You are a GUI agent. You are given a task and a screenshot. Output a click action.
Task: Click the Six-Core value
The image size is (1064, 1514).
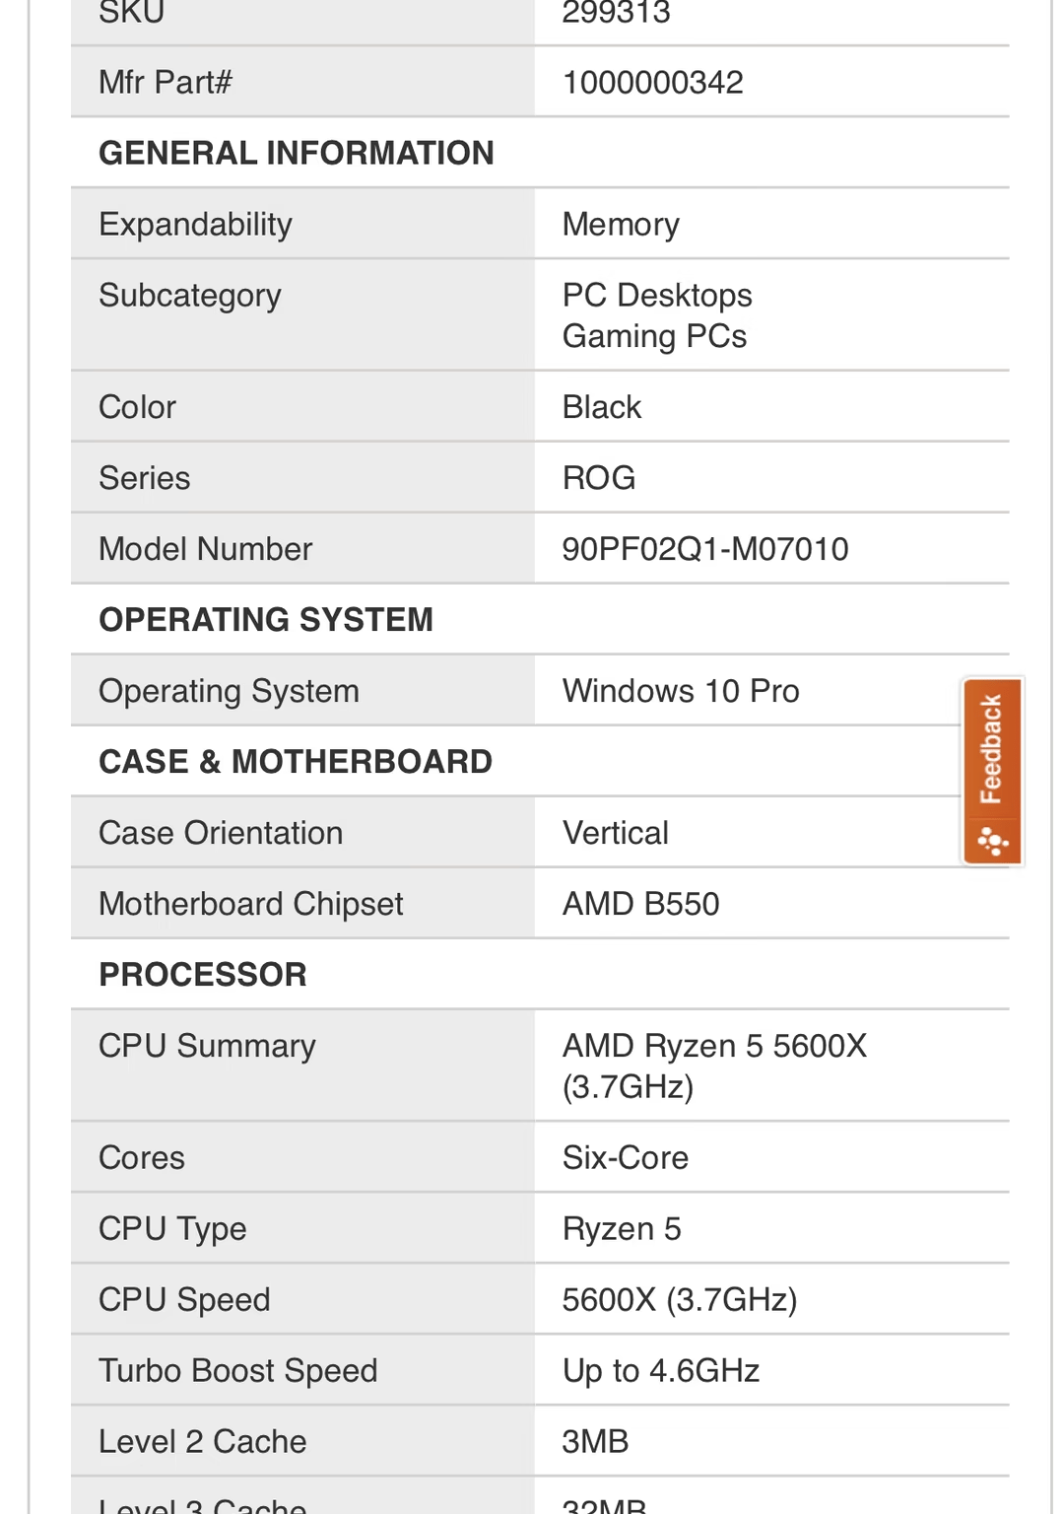626,1158
